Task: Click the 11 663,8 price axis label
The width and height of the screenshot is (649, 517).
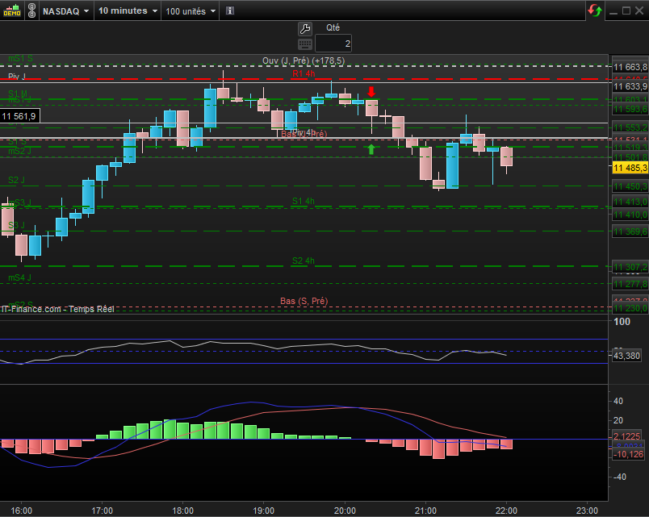Action: tap(630, 67)
